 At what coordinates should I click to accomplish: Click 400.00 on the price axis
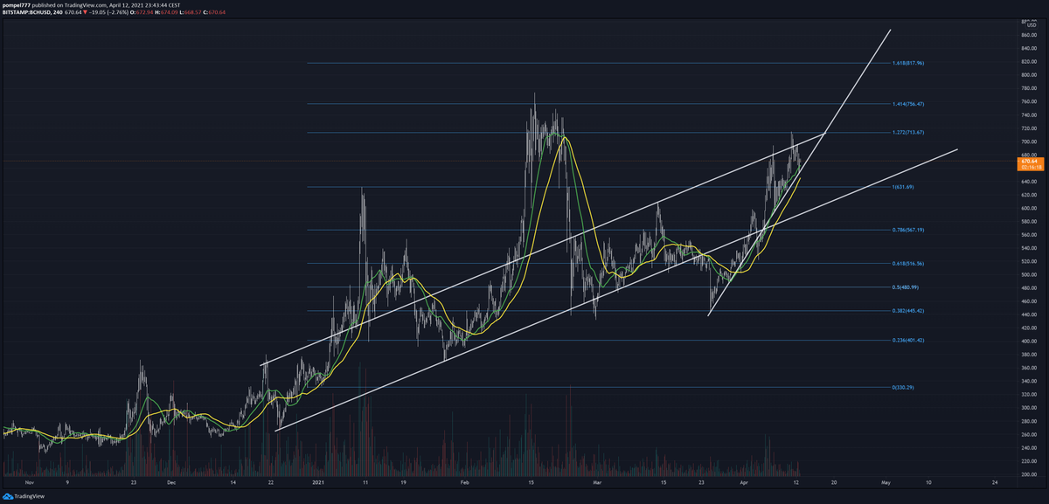point(1028,341)
